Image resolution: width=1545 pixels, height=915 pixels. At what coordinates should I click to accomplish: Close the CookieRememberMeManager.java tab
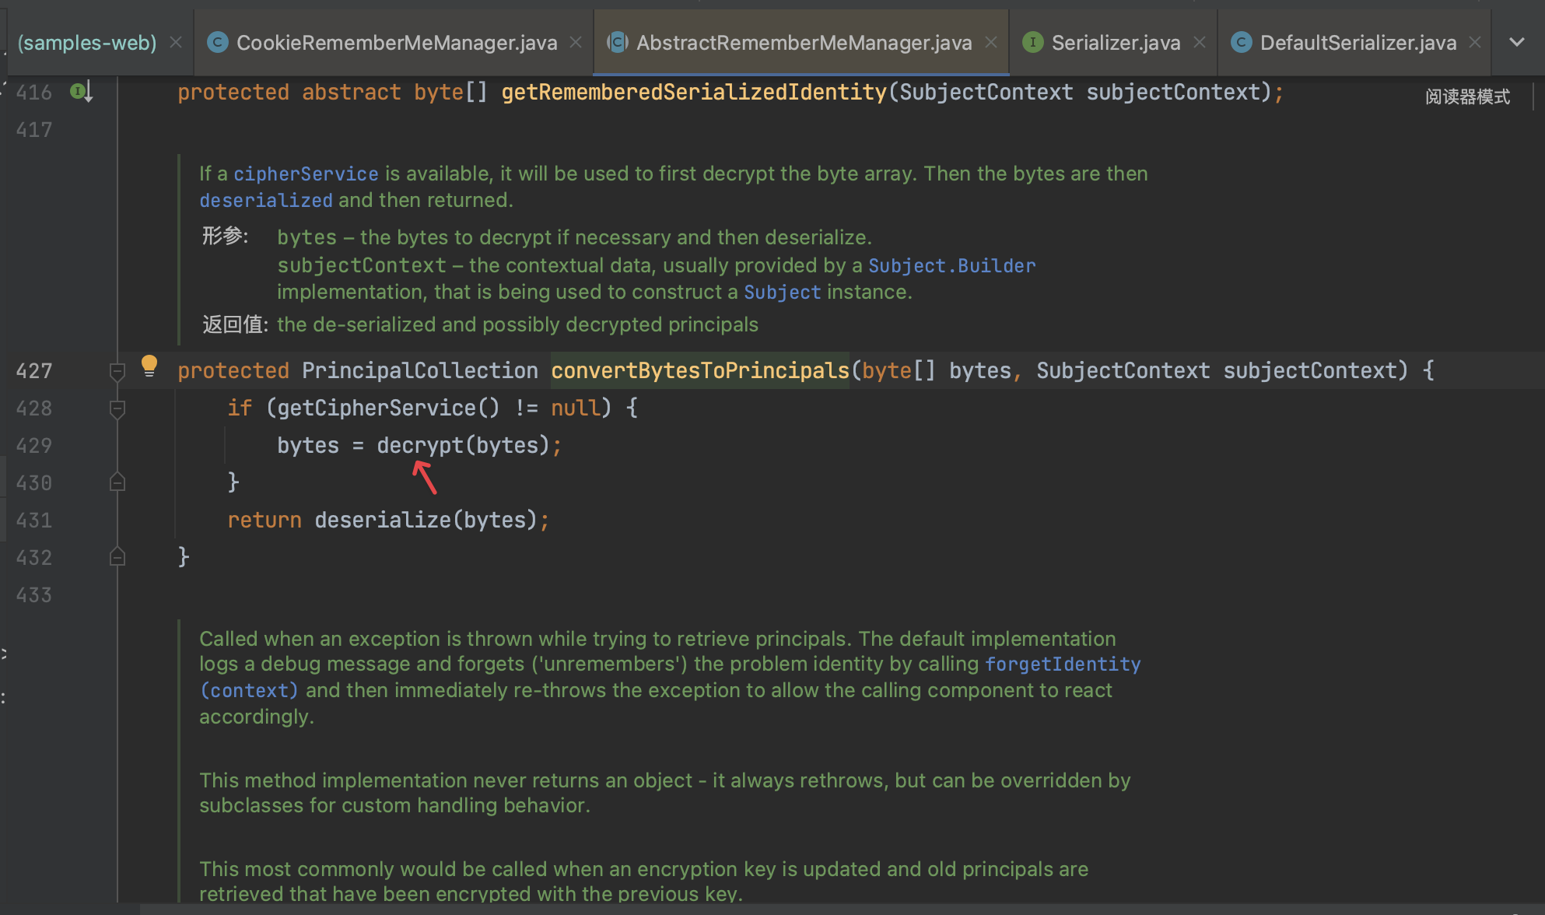[x=576, y=42]
